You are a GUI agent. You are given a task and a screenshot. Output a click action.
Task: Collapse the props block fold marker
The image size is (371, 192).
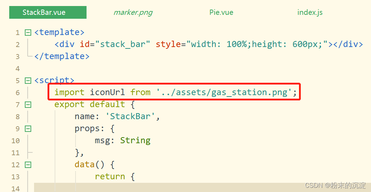(28, 129)
